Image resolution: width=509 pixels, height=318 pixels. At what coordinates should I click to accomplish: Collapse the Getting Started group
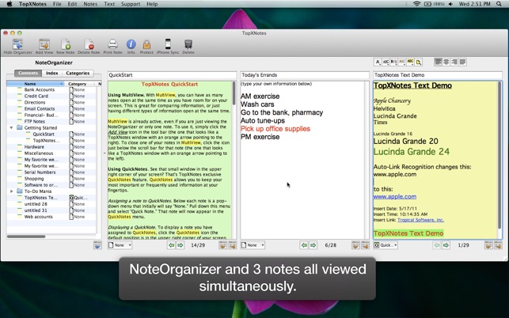pos(12,127)
